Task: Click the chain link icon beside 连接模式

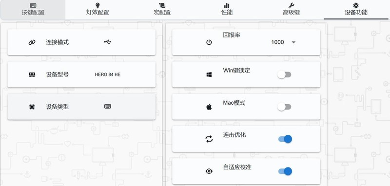Action: pyautogui.click(x=32, y=42)
